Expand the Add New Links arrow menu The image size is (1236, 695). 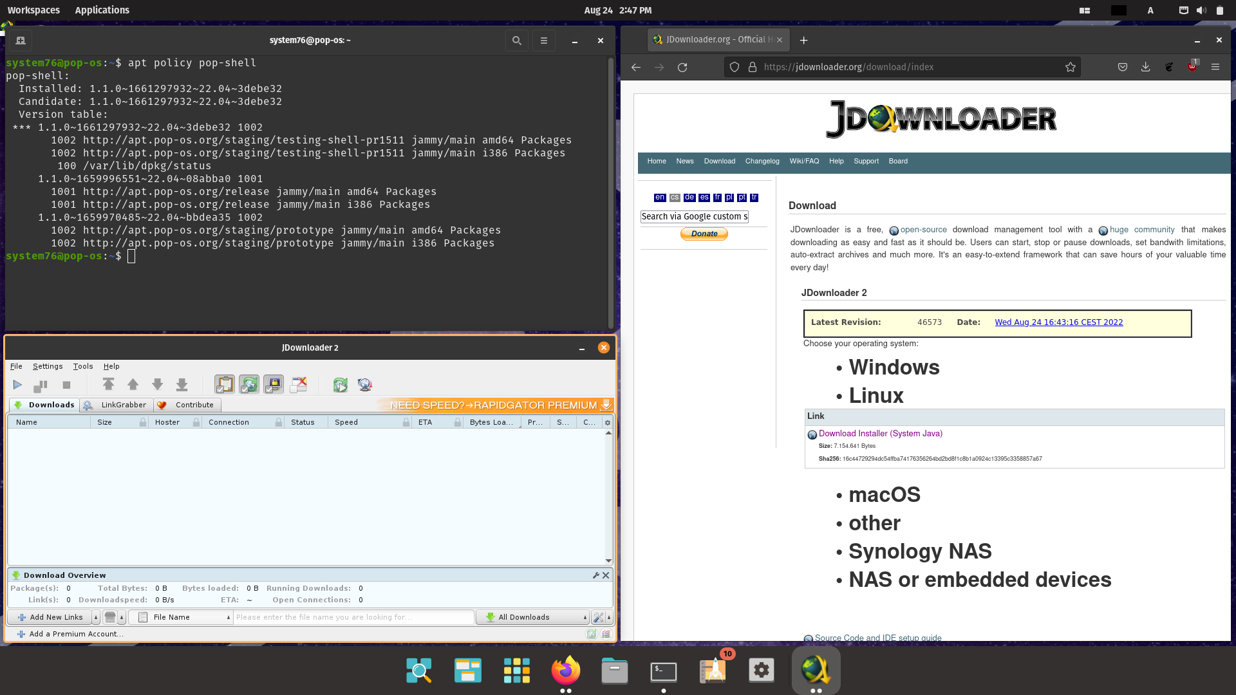[96, 617]
